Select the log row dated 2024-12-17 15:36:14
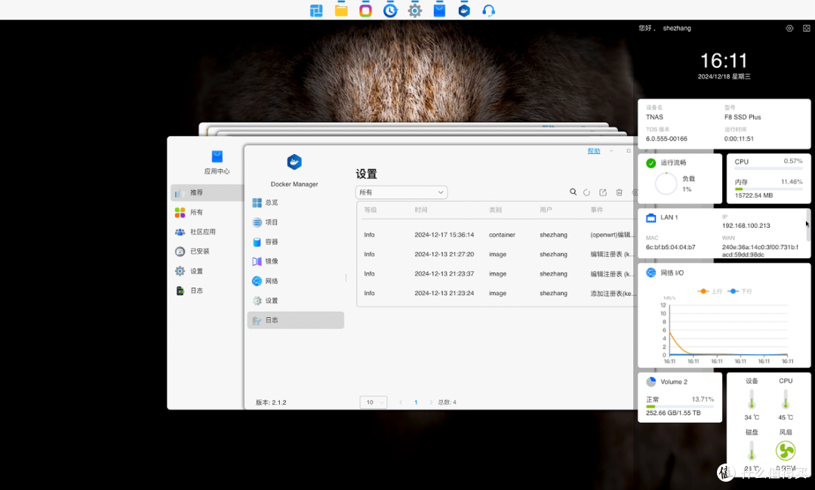 pos(497,235)
